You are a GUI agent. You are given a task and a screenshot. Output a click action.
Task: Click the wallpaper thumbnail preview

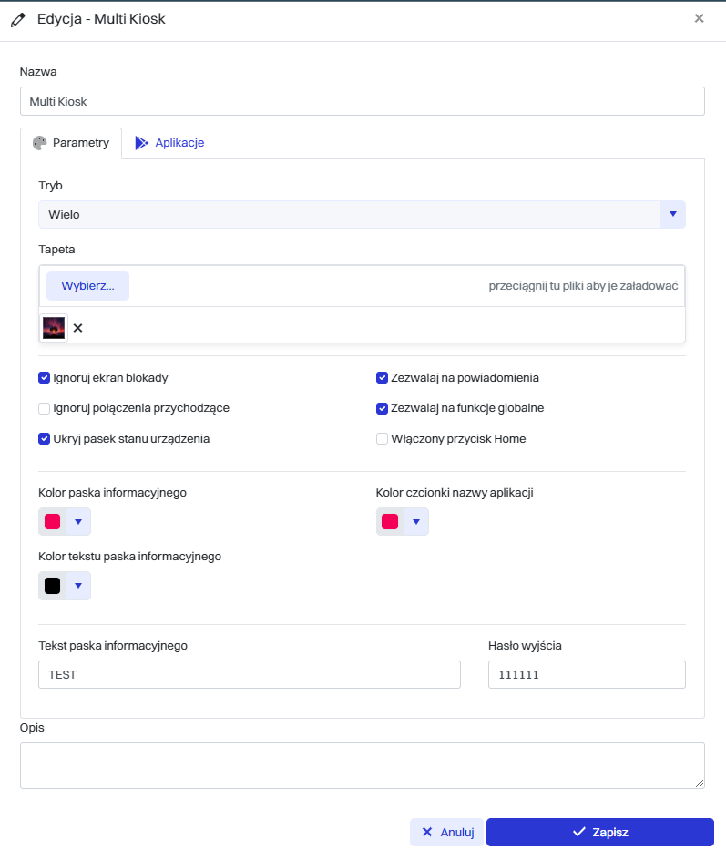(54, 328)
